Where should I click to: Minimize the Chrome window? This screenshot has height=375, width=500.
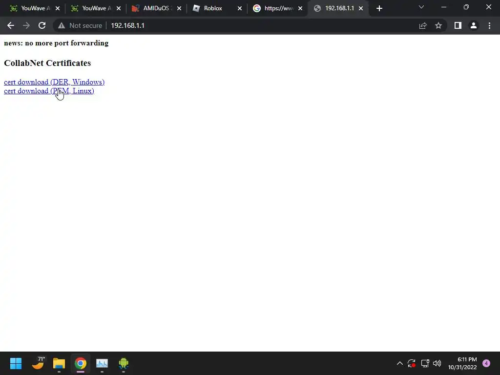443,7
